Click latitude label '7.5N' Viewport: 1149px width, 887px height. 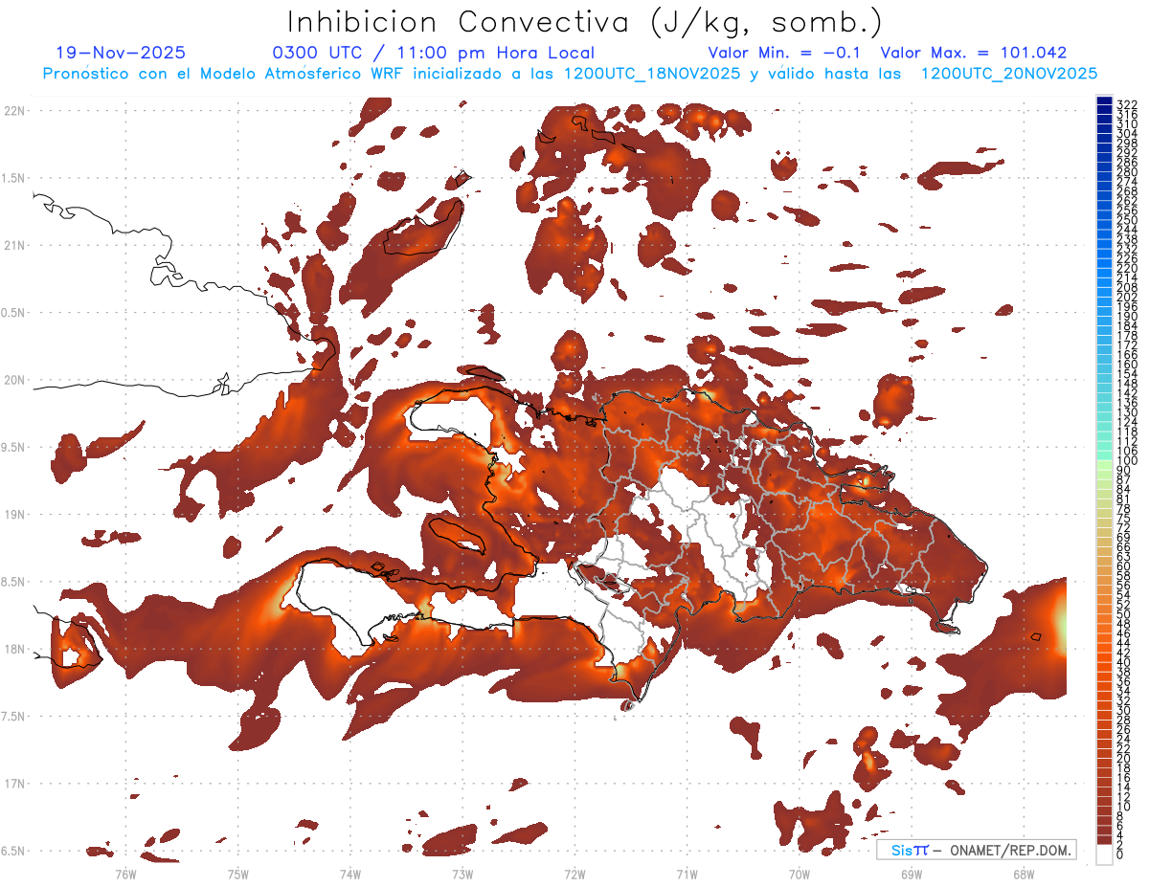pyautogui.click(x=13, y=716)
